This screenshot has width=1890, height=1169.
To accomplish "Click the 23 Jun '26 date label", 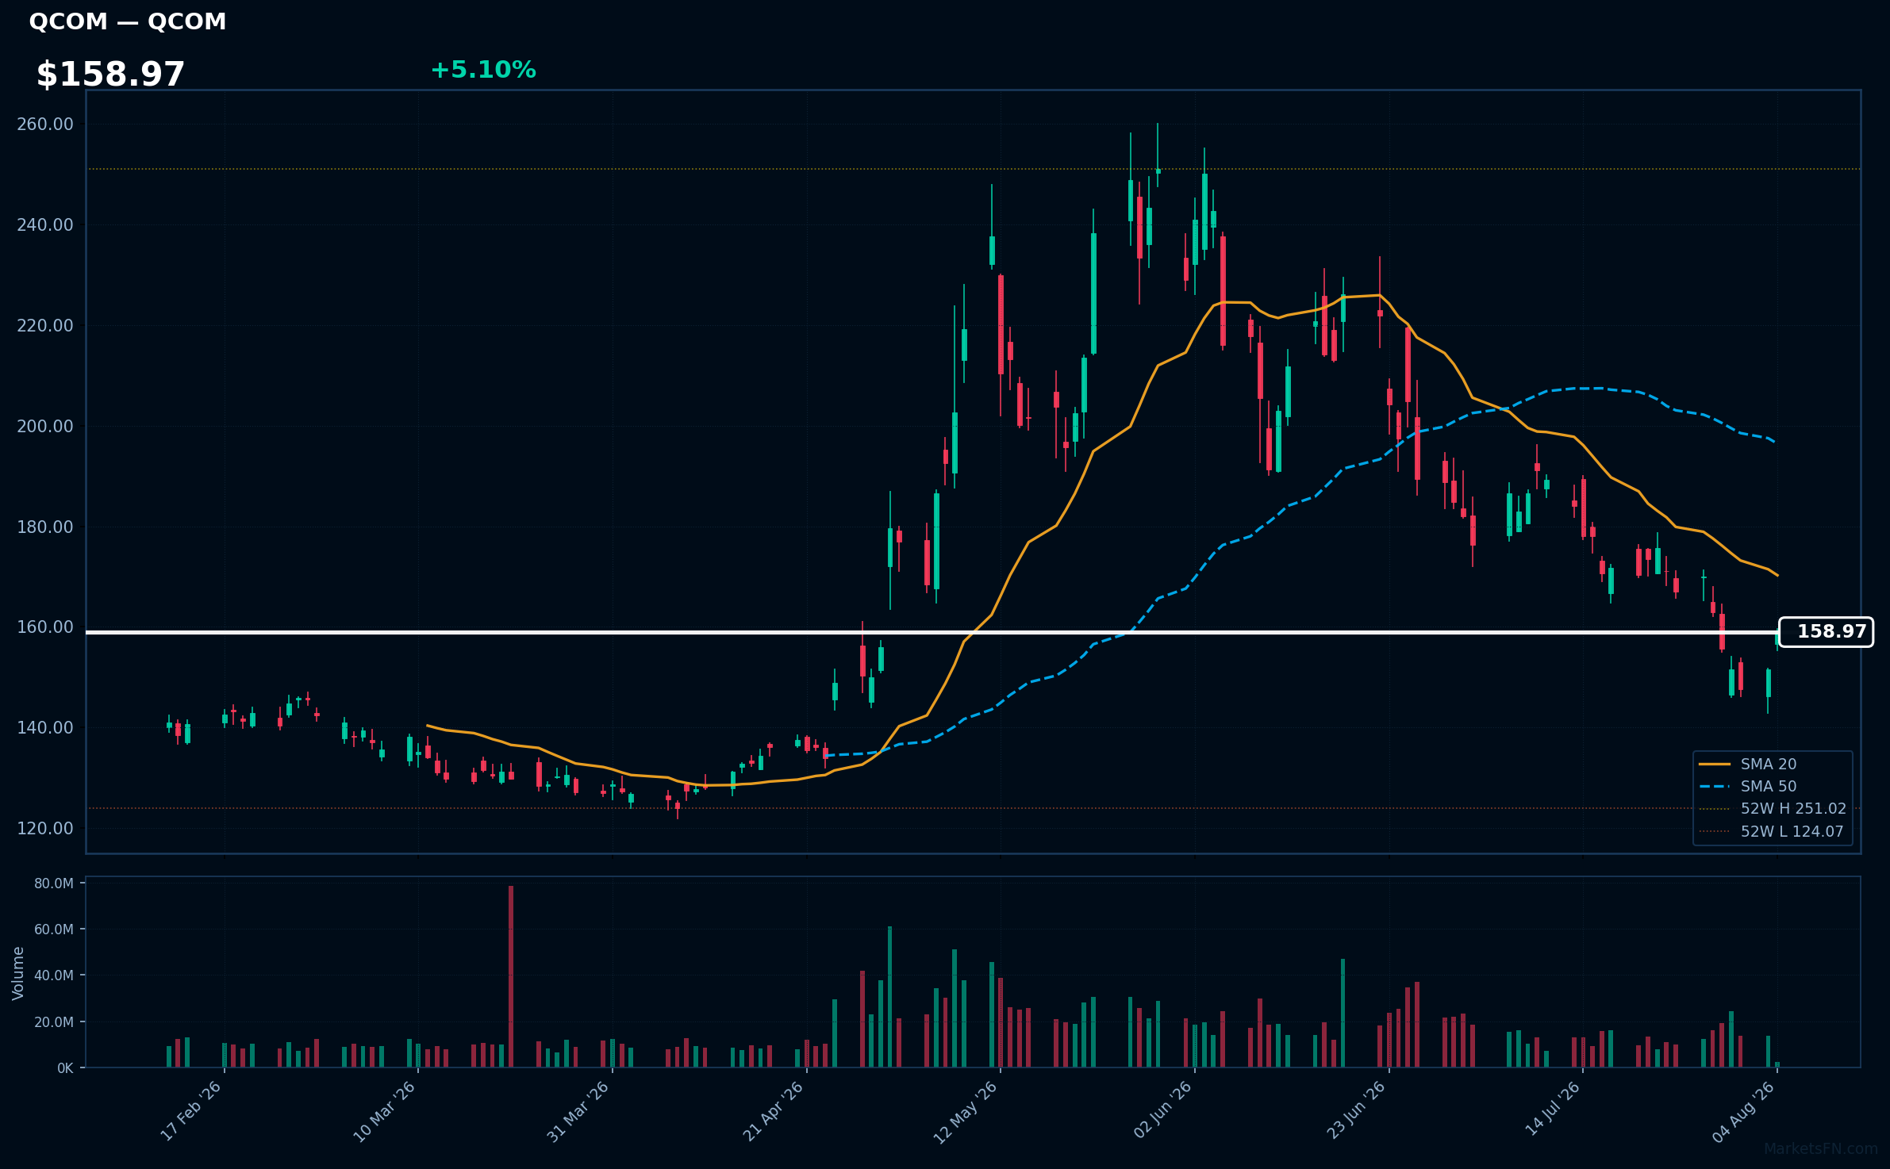I will 1356,1110.
